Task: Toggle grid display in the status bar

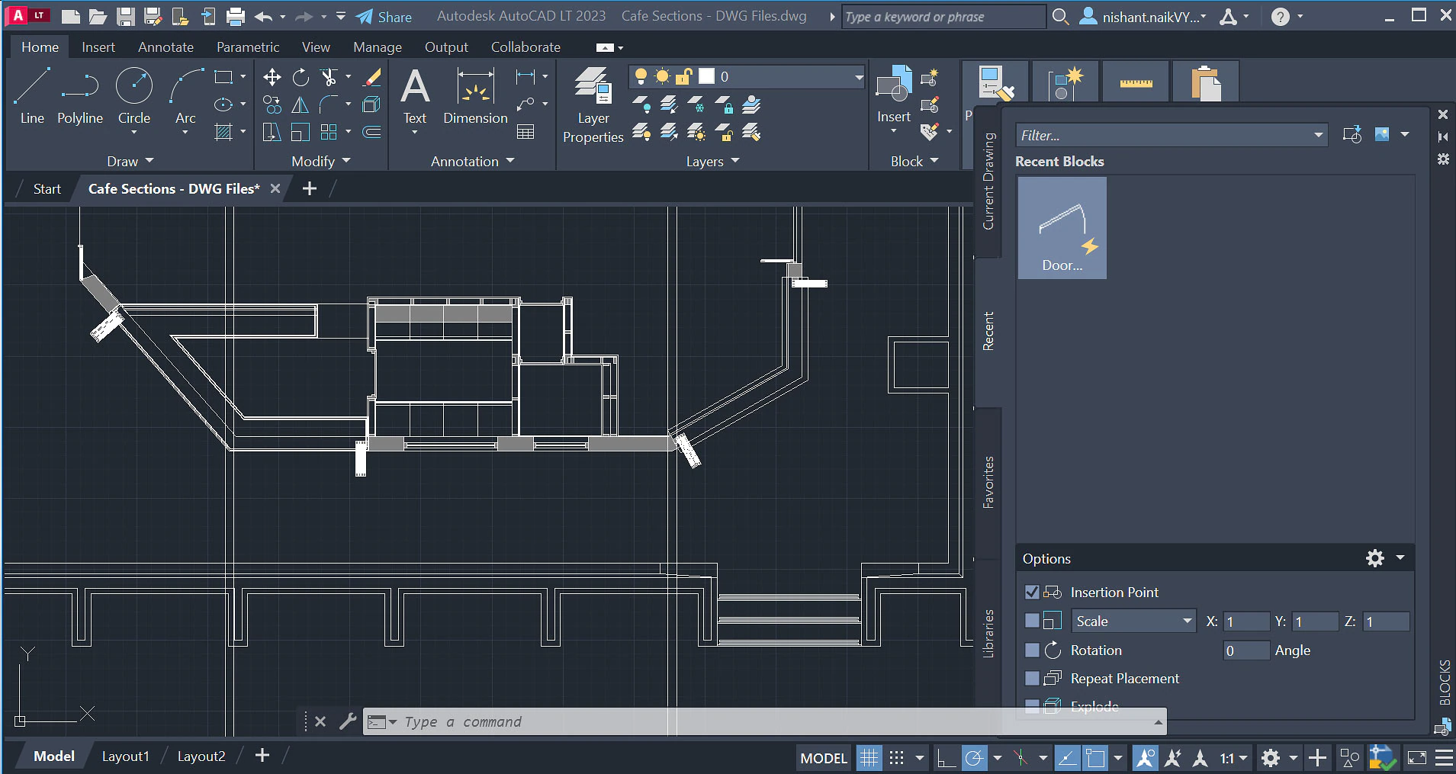Action: [x=868, y=757]
